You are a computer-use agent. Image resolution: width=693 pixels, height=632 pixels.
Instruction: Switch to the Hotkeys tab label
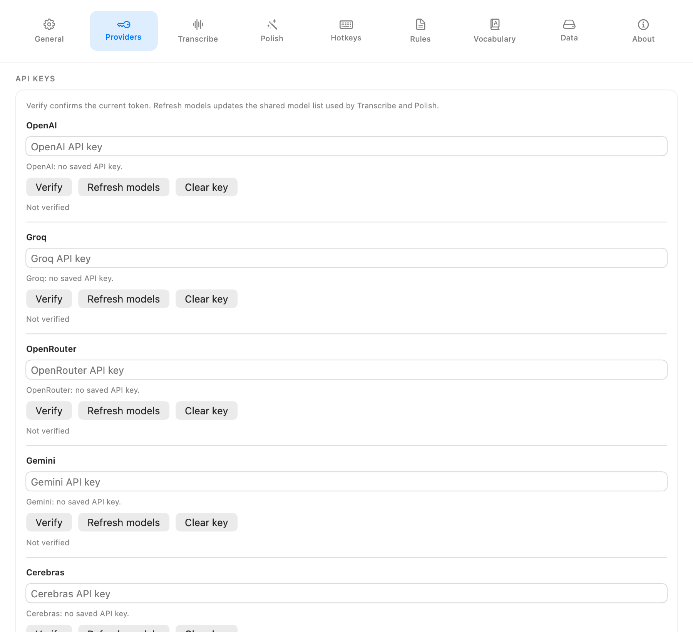click(x=346, y=38)
